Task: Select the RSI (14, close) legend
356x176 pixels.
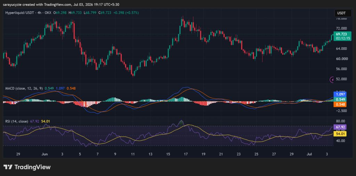Action: coord(17,121)
